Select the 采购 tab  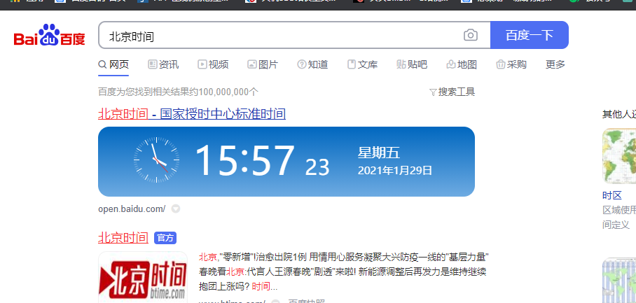511,64
